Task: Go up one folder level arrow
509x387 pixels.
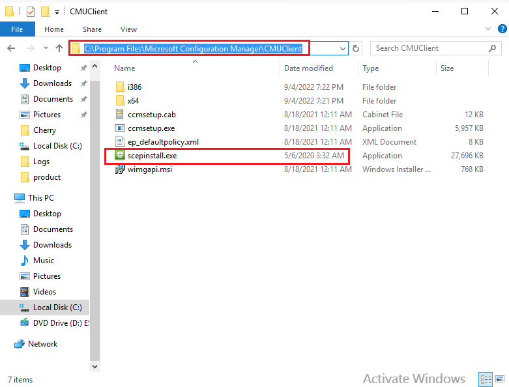Action: coord(59,48)
